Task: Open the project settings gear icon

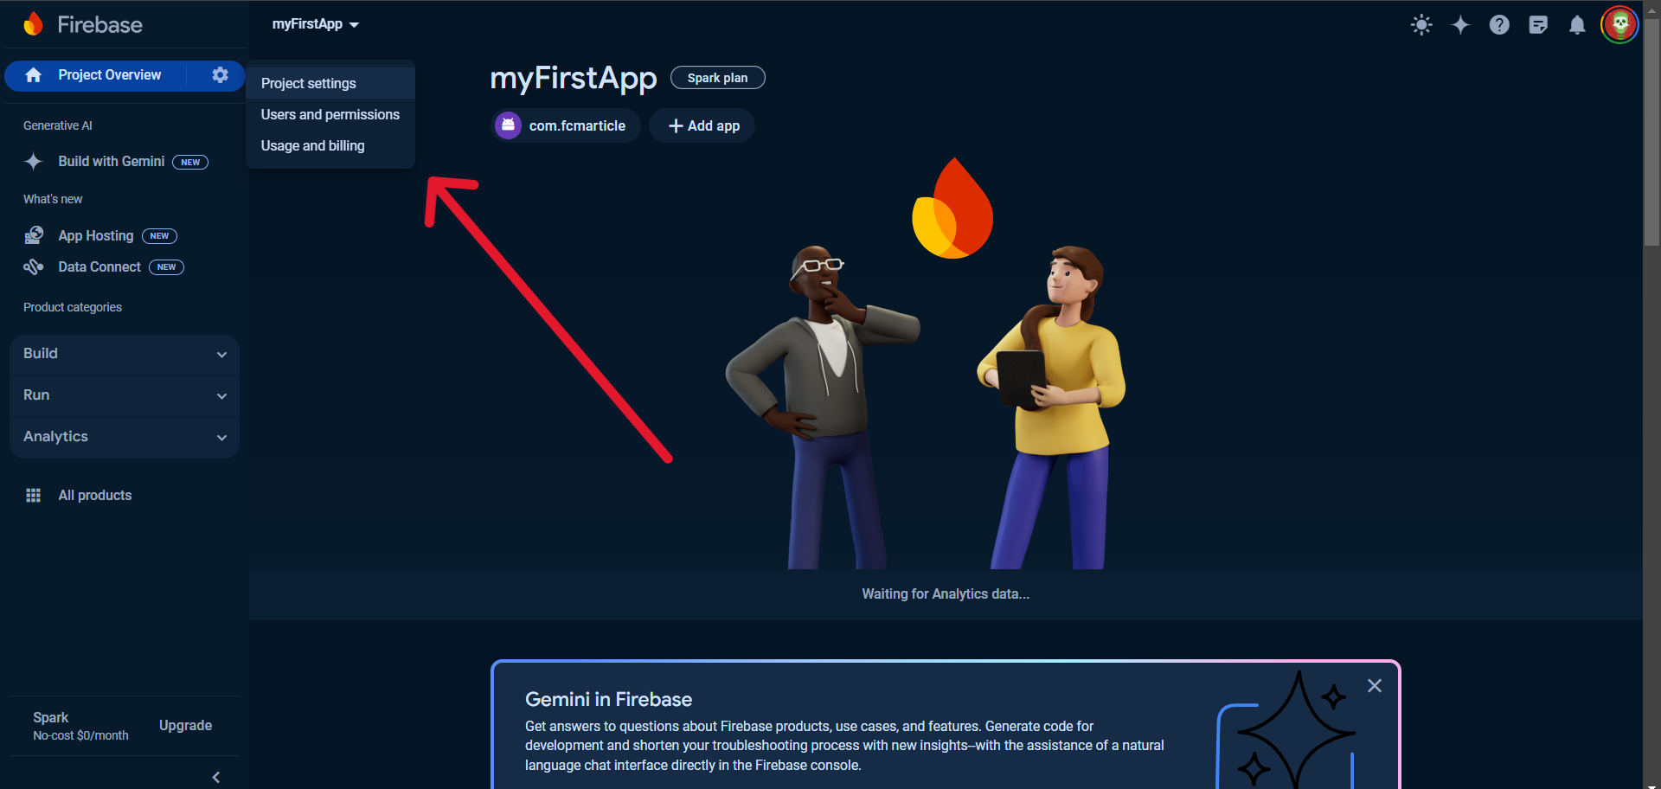Action: tap(221, 75)
